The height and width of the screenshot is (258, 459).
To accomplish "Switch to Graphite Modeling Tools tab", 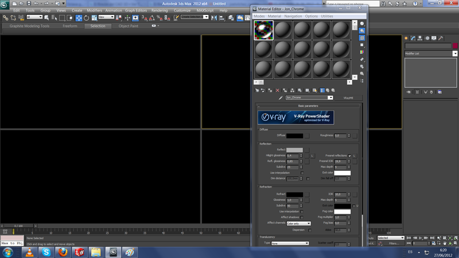I will point(29,26).
